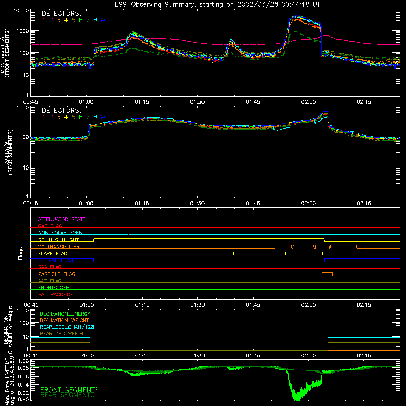406x406 pixels.
Task: Click the 0.92 tick on livetime axis
Action: pos(24,393)
